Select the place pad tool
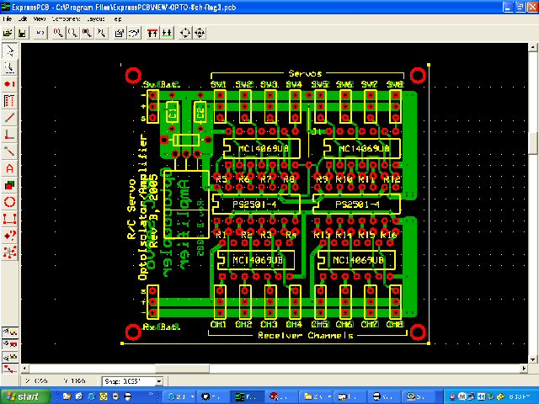Screen dimensions: 539x404 (x=9, y=84)
